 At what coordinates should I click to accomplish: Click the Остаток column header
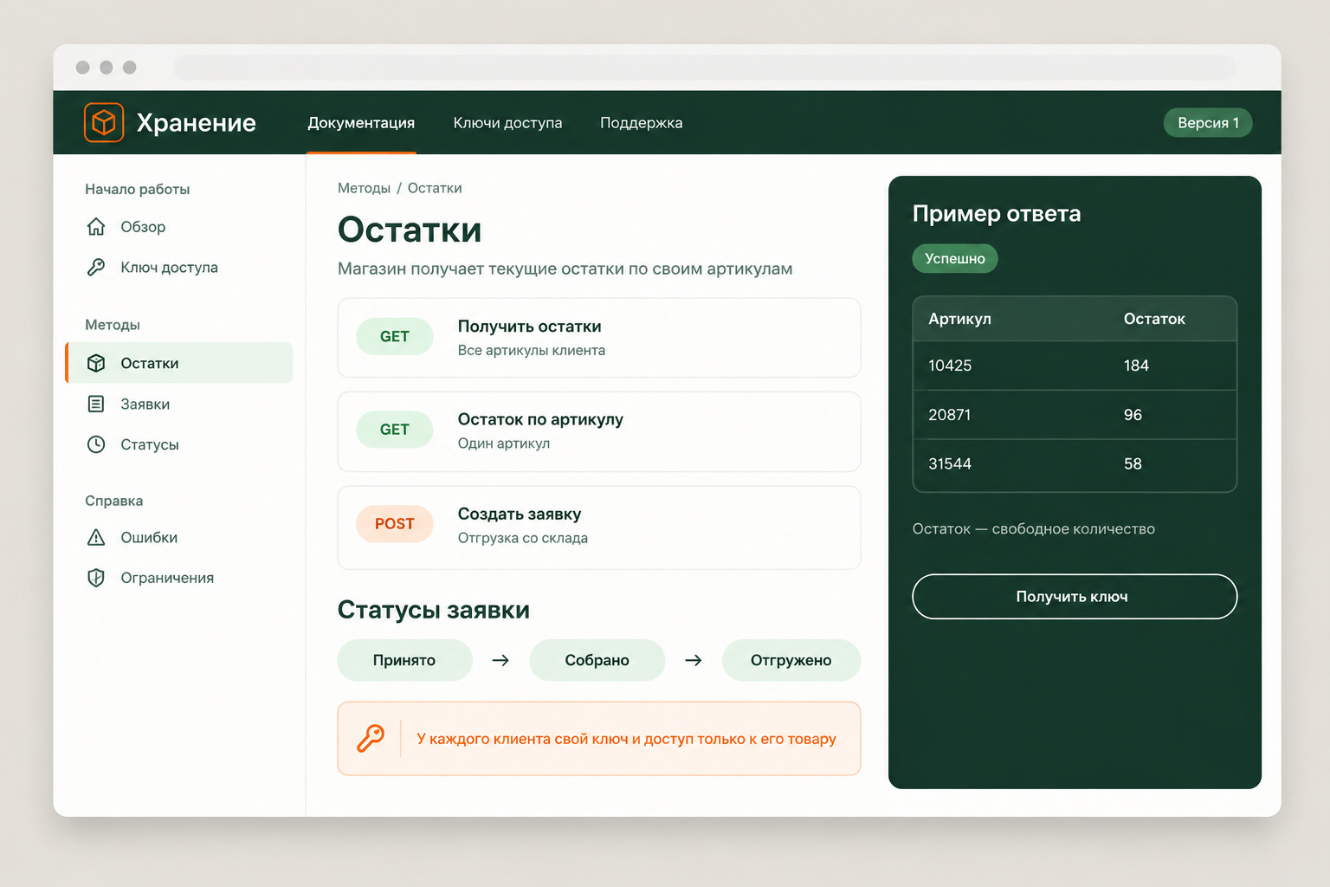[1154, 319]
